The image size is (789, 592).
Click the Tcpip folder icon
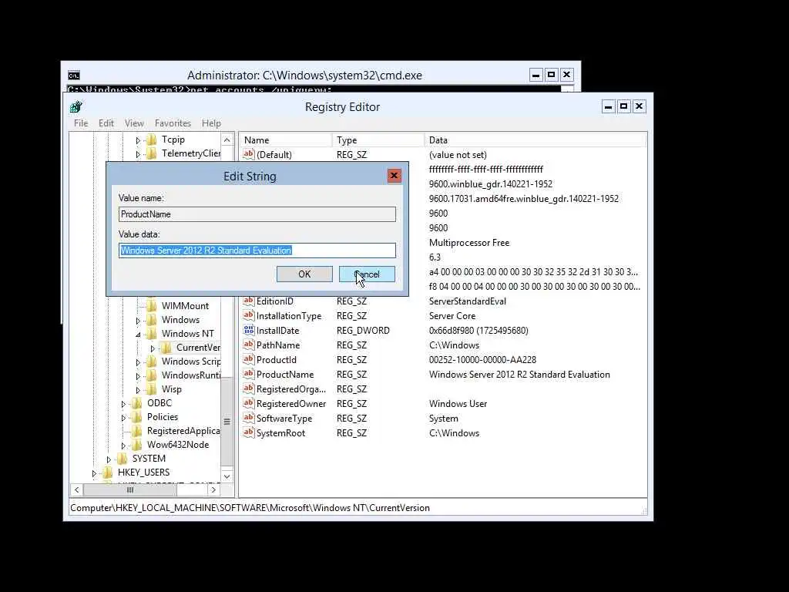pos(151,140)
